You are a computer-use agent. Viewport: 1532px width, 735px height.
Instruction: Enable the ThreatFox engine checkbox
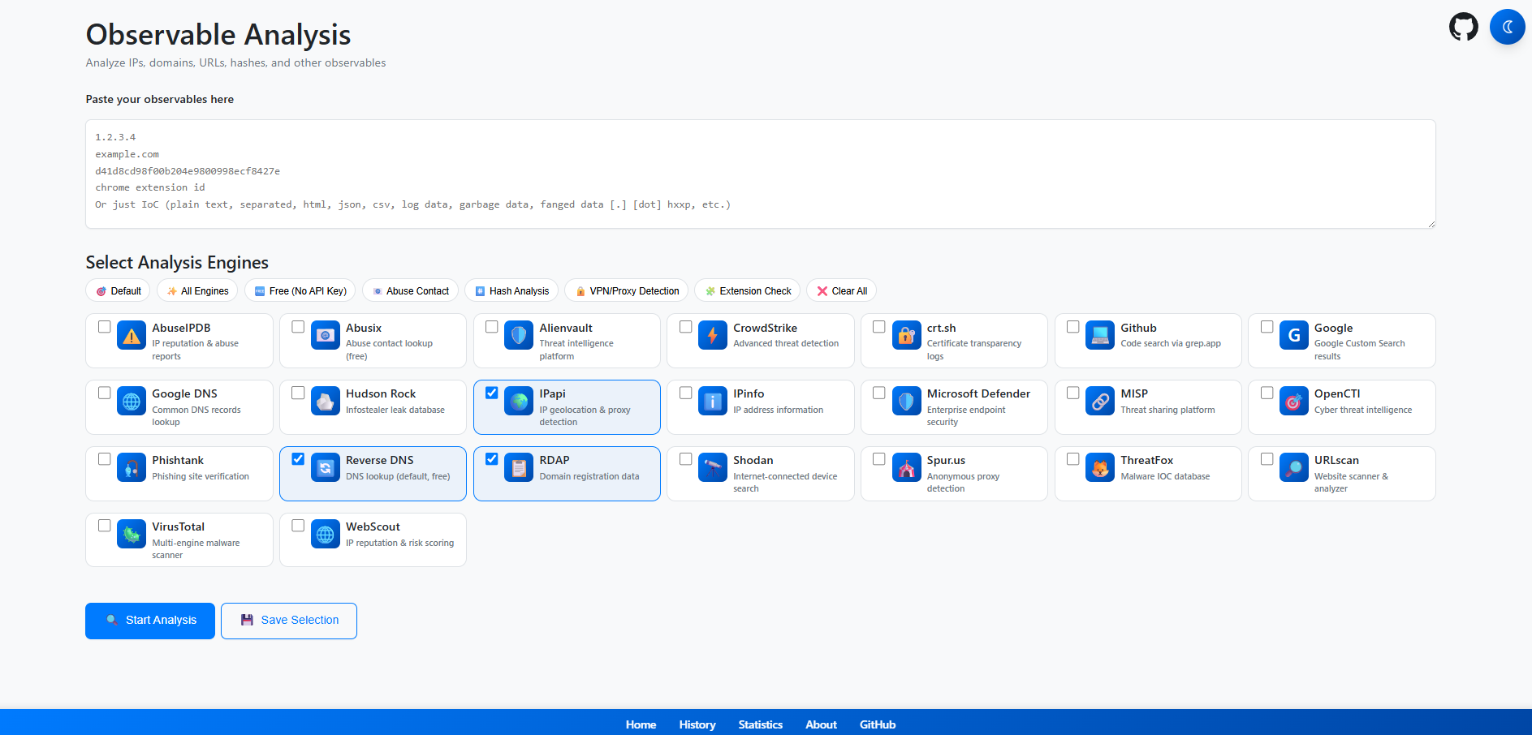click(1073, 459)
